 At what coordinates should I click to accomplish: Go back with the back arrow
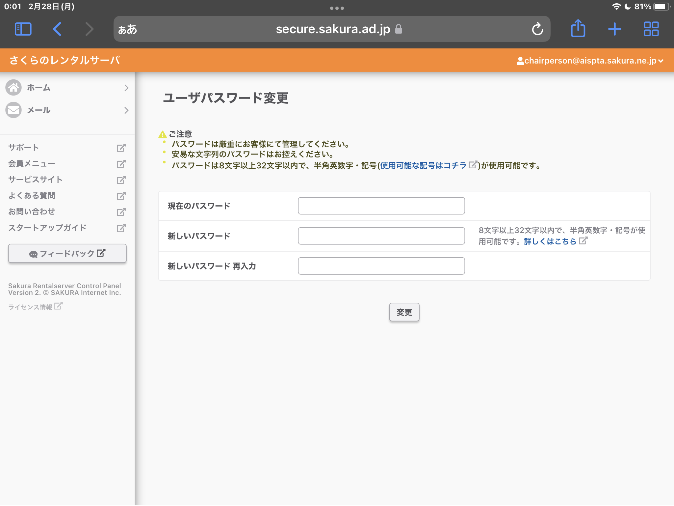tap(57, 29)
